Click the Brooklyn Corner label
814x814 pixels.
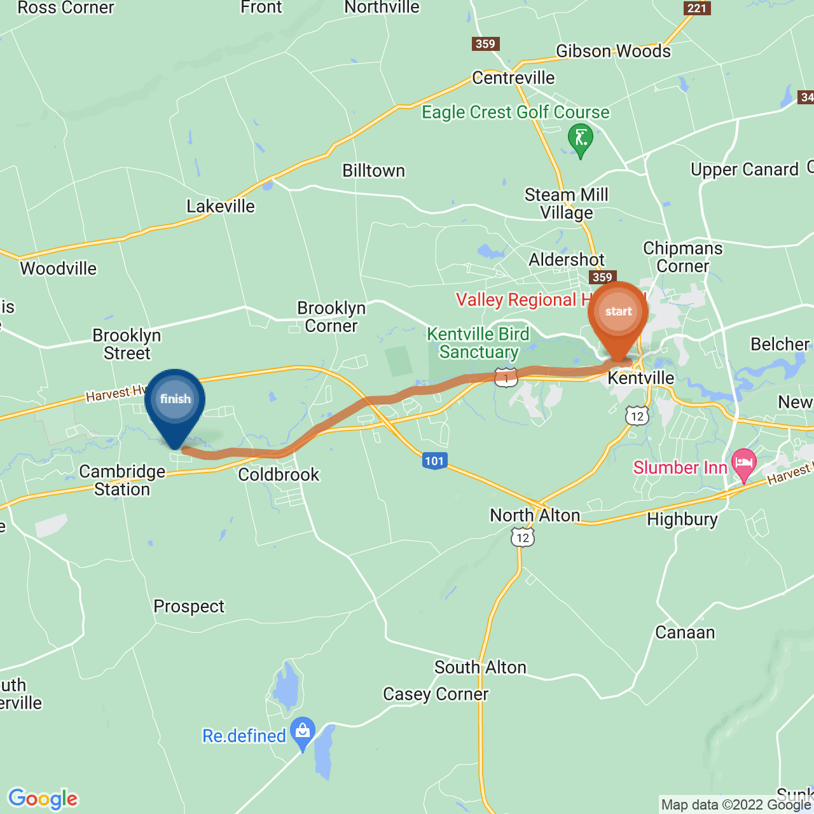pyautogui.click(x=331, y=317)
